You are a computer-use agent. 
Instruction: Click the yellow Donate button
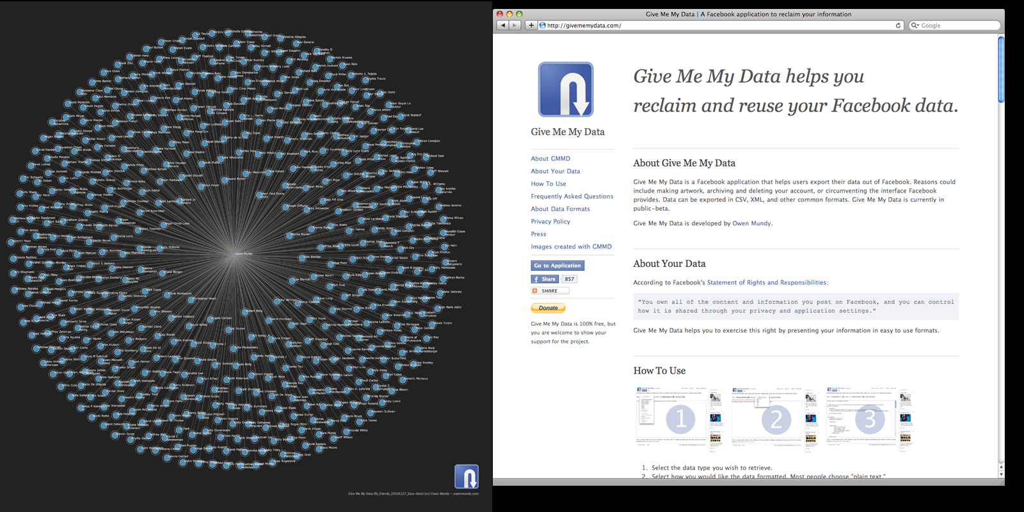pyautogui.click(x=548, y=308)
